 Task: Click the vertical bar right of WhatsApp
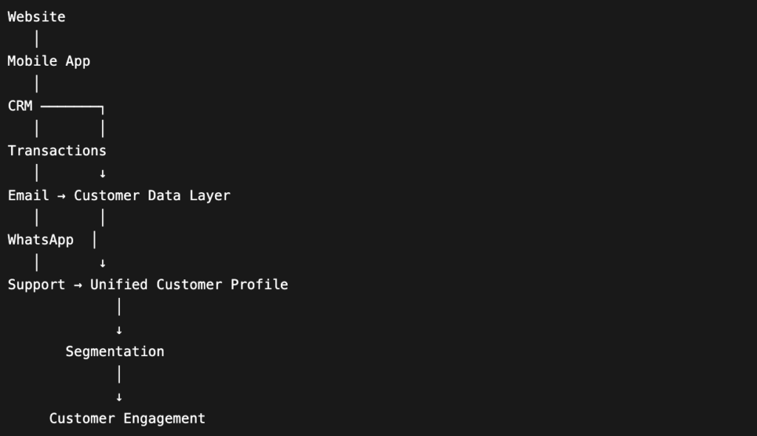[x=95, y=240]
